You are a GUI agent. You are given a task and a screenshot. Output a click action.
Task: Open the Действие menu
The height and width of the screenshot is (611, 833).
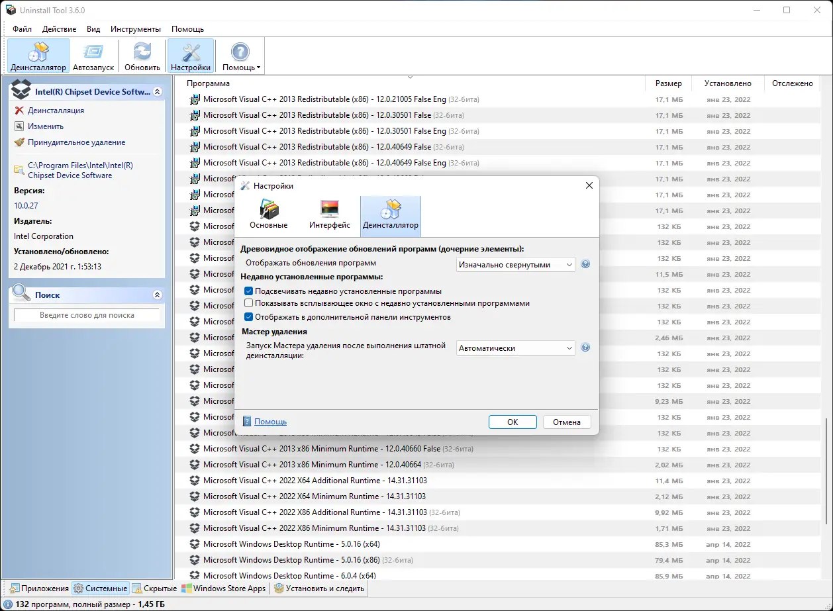(x=59, y=29)
